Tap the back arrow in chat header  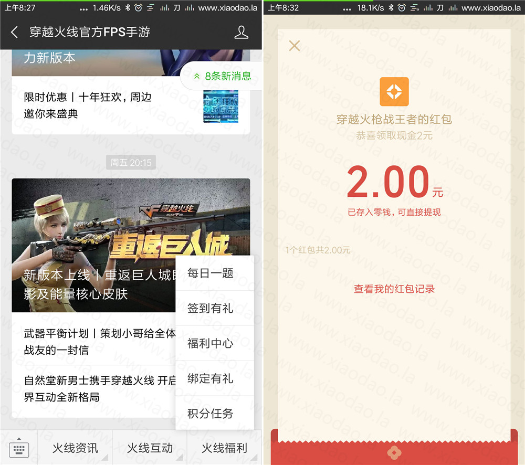(14, 32)
